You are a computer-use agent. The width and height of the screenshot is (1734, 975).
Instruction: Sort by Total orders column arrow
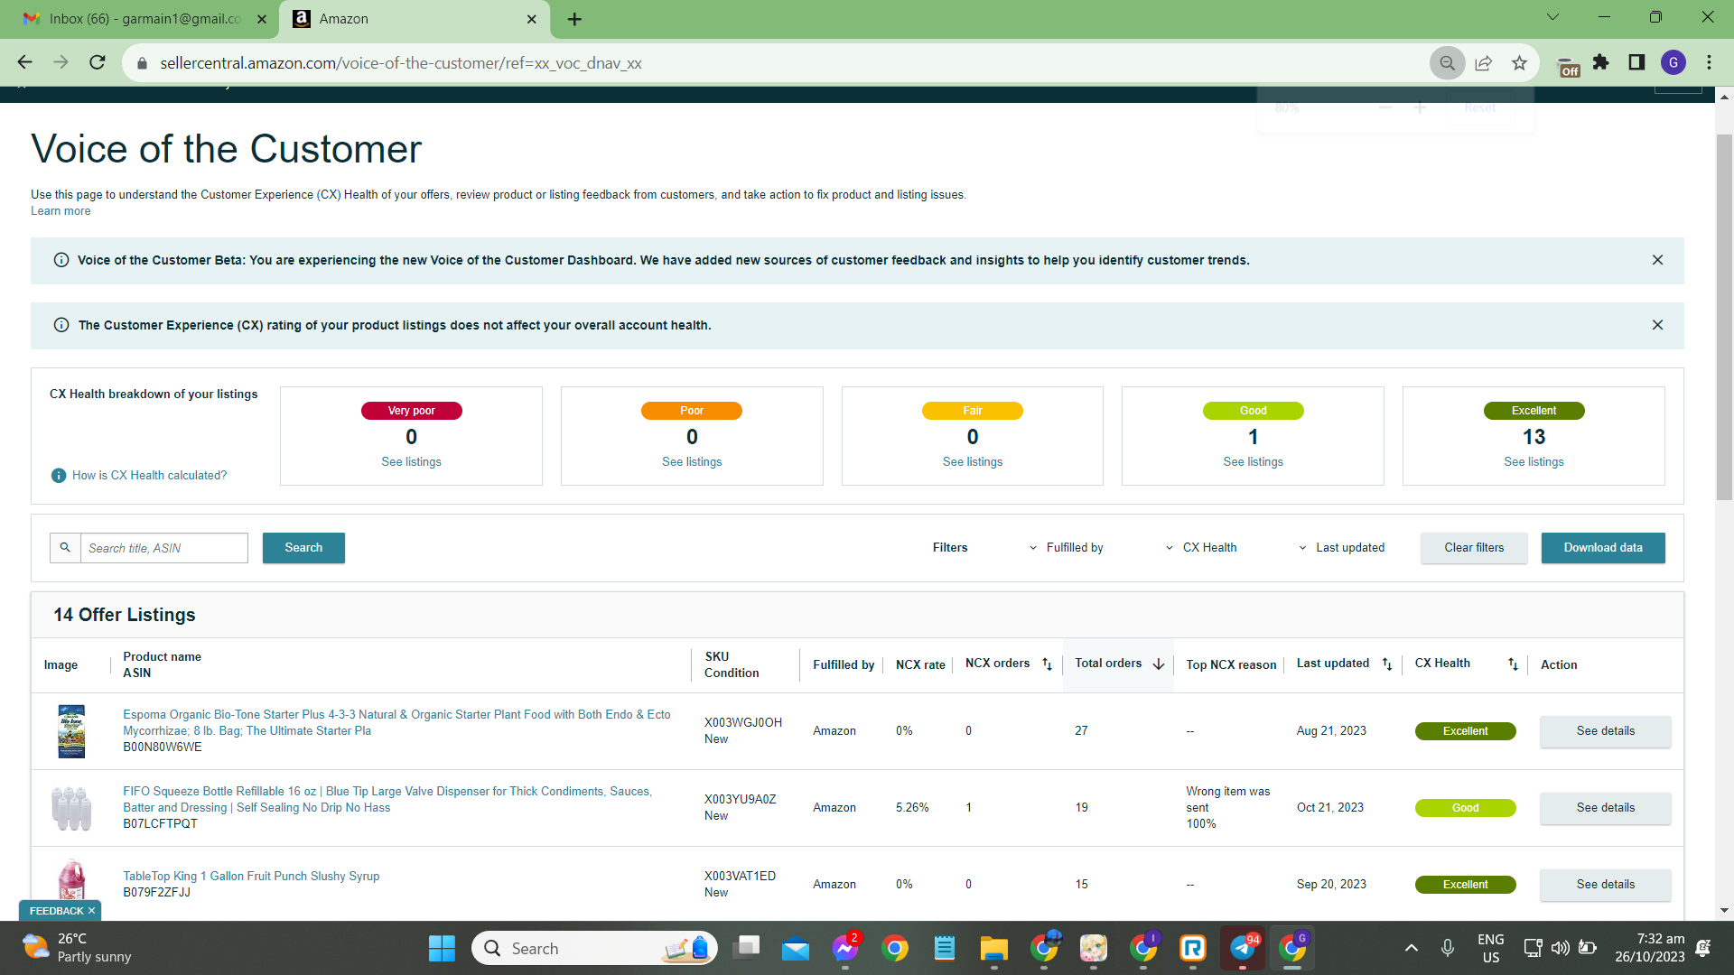1159,664
